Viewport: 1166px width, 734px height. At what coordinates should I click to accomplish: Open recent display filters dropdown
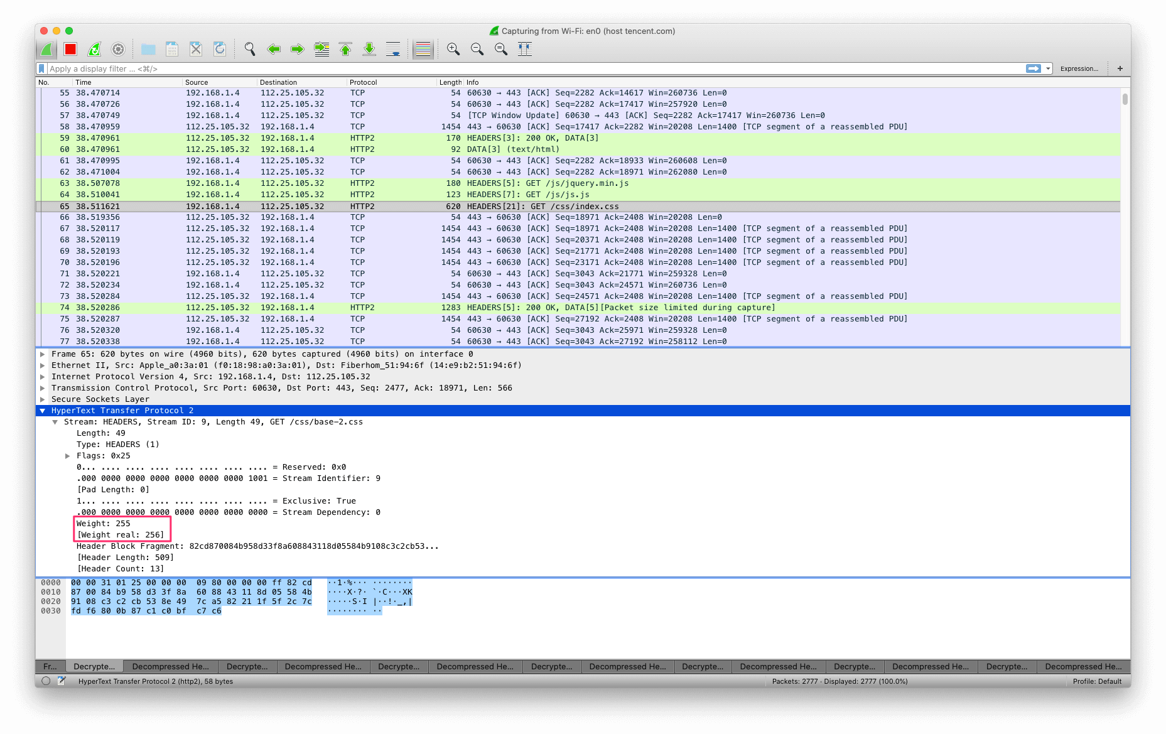point(1047,68)
